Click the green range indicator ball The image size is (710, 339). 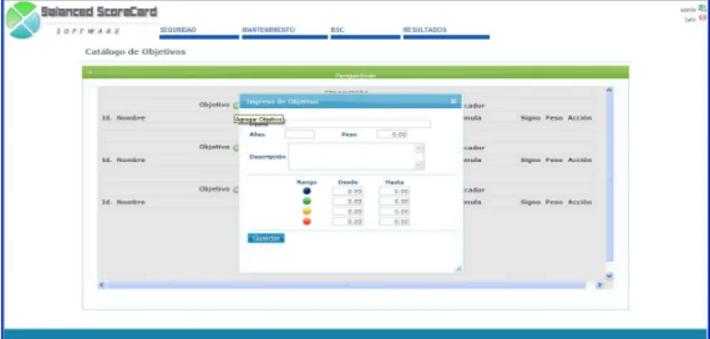click(307, 201)
